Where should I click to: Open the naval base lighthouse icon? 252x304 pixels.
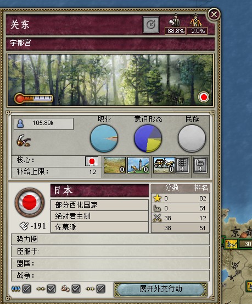(x=138, y=165)
